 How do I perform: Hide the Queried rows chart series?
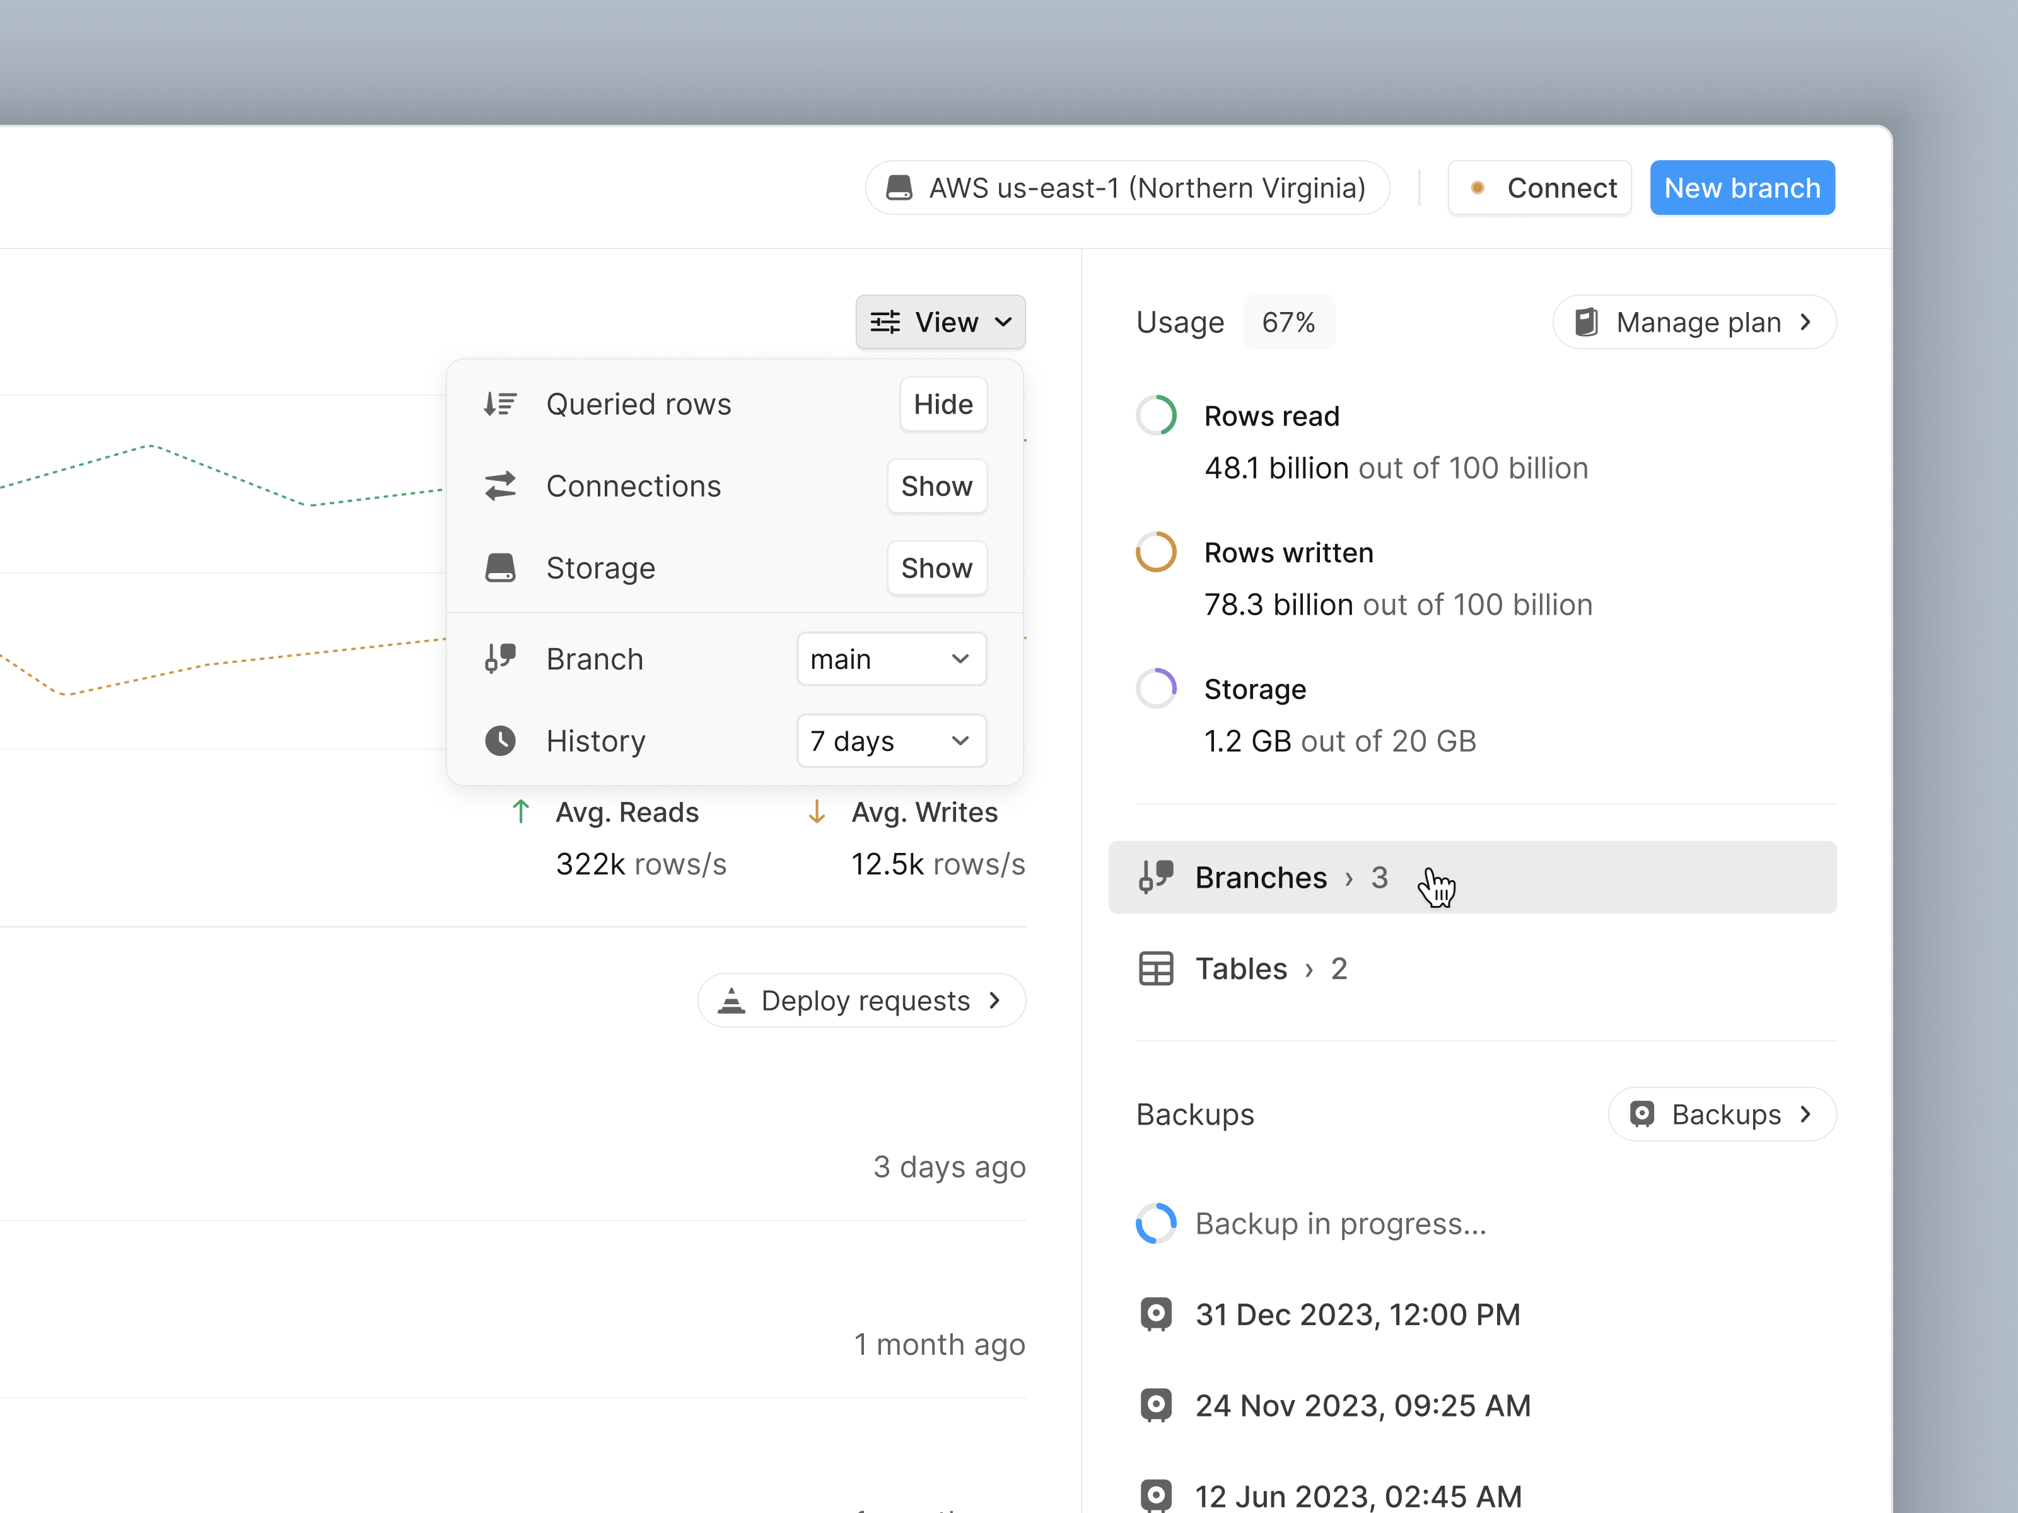943,404
